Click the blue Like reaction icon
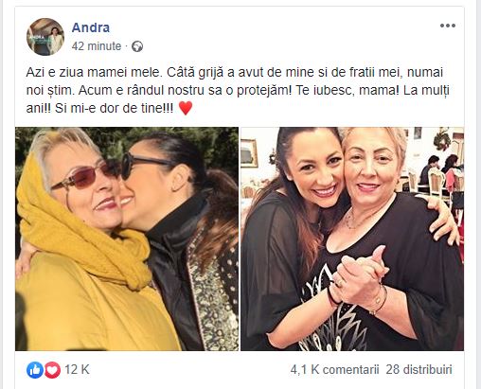Viewport: 481px width, 389px height. pos(35,370)
